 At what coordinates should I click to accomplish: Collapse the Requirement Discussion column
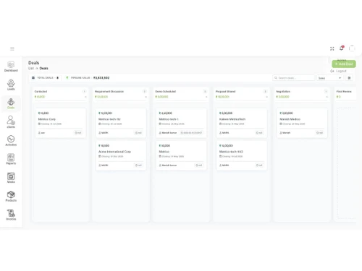click(x=146, y=97)
